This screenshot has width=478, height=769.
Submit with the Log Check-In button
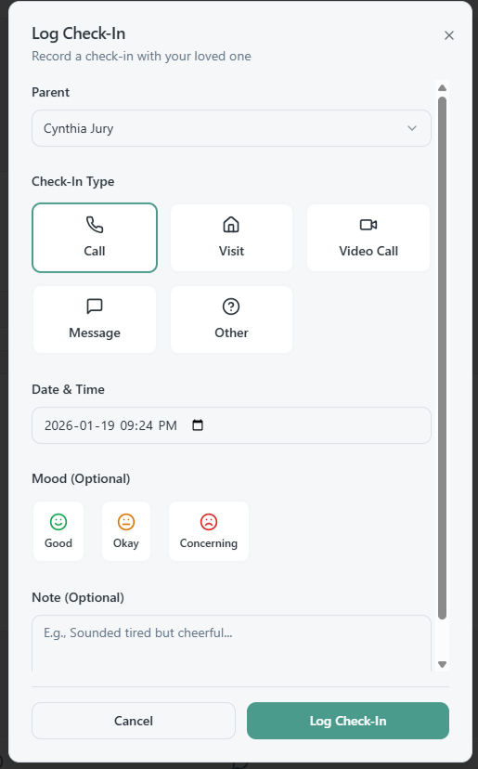click(x=348, y=721)
